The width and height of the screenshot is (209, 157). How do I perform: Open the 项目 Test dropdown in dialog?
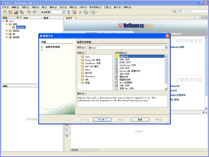point(166,48)
